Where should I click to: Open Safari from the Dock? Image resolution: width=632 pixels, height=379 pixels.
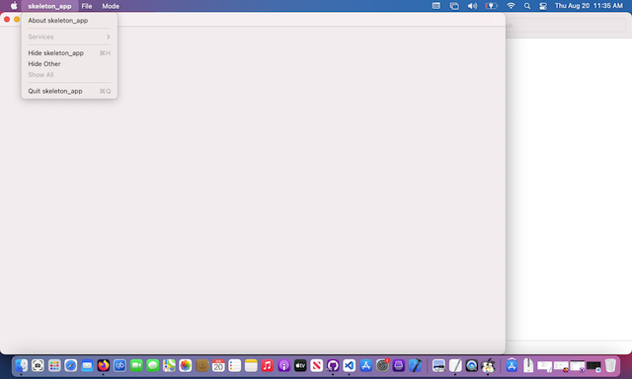click(70, 366)
